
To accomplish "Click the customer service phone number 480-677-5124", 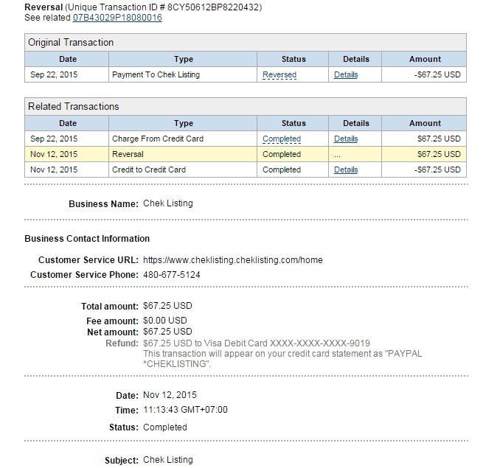I will [171, 275].
